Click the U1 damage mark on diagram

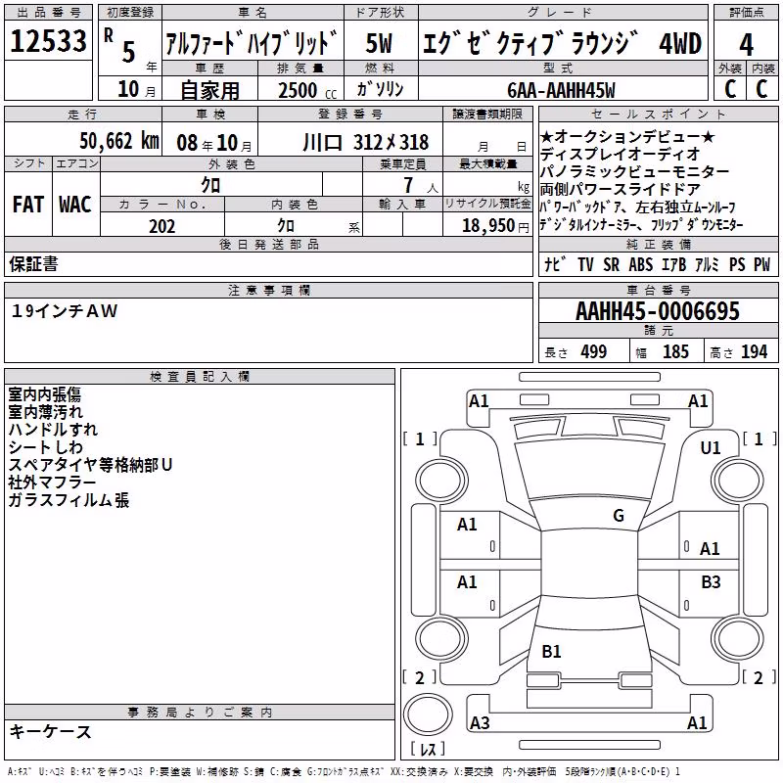click(x=711, y=448)
